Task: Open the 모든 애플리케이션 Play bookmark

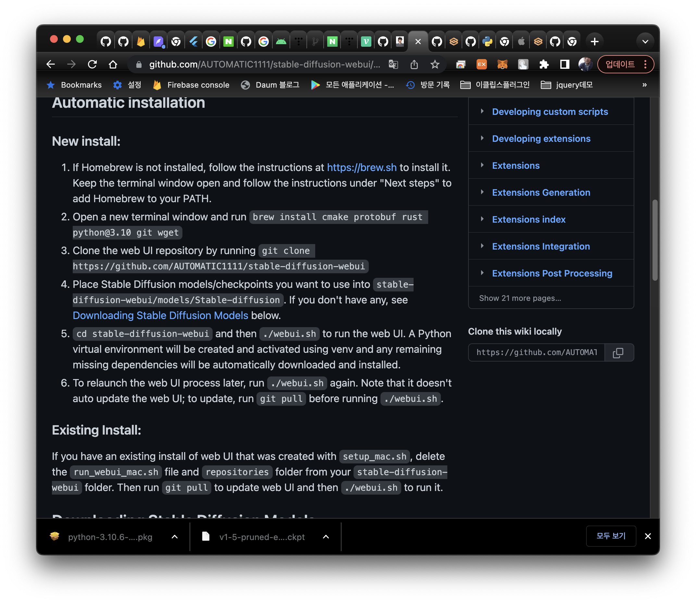Action: click(352, 85)
